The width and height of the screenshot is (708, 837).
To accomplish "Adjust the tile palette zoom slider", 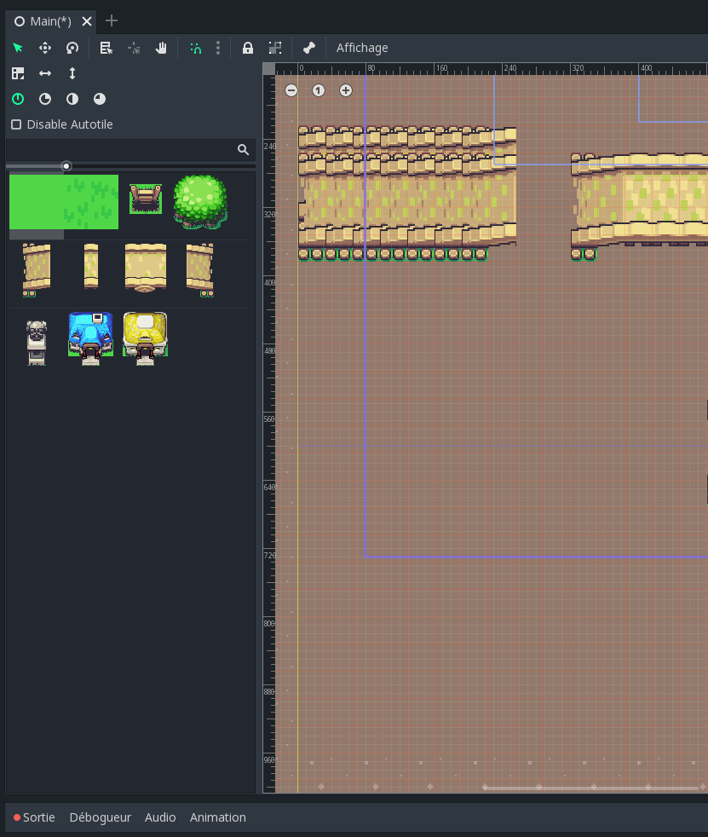I will tap(66, 166).
